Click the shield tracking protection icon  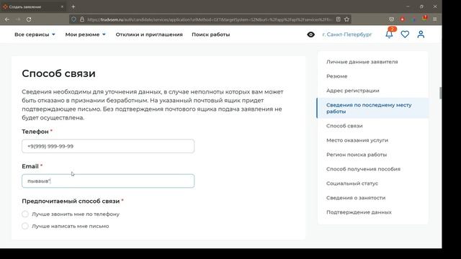pos(73,19)
